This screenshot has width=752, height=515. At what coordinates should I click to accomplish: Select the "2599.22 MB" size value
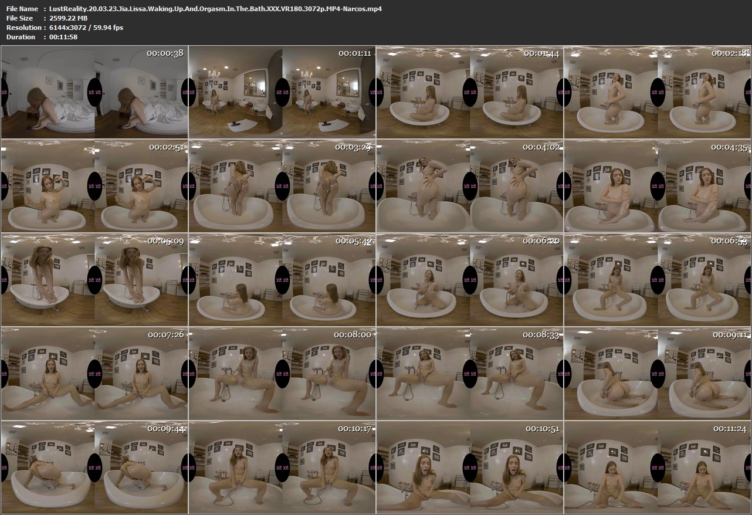pos(69,18)
